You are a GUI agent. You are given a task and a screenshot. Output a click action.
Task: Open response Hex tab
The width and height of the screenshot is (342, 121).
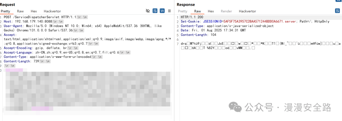point(211,11)
